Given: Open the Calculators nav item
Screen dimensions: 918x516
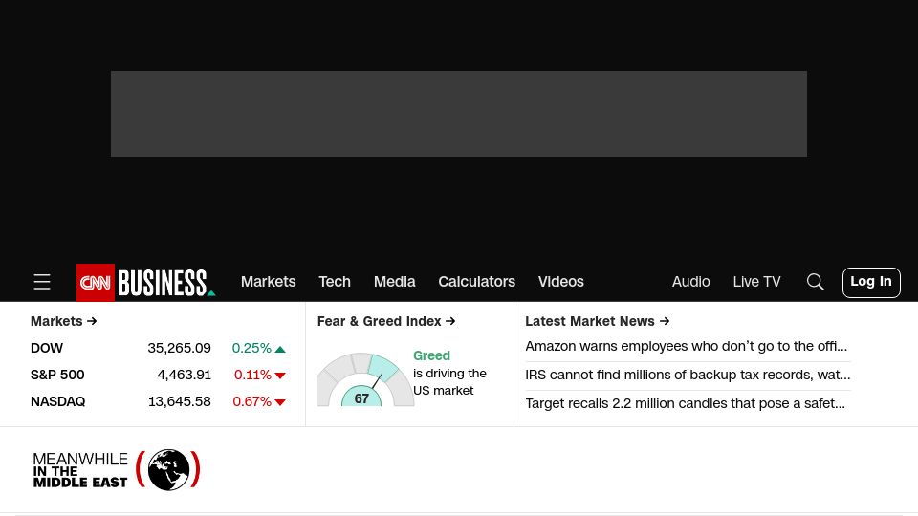Looking at the screenshot, I should pyautogui.click(x=476, y=281).
